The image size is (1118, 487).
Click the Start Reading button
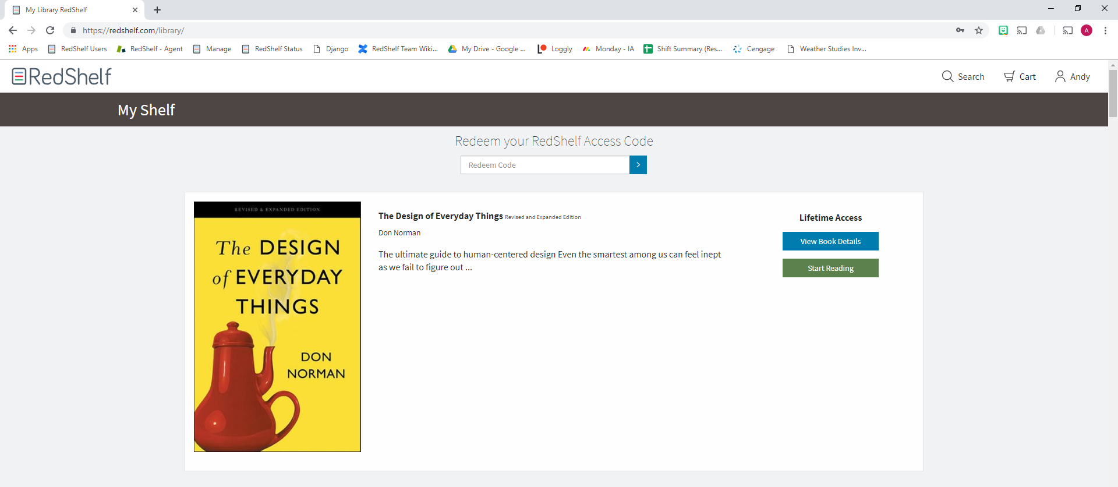coord(830,268)
